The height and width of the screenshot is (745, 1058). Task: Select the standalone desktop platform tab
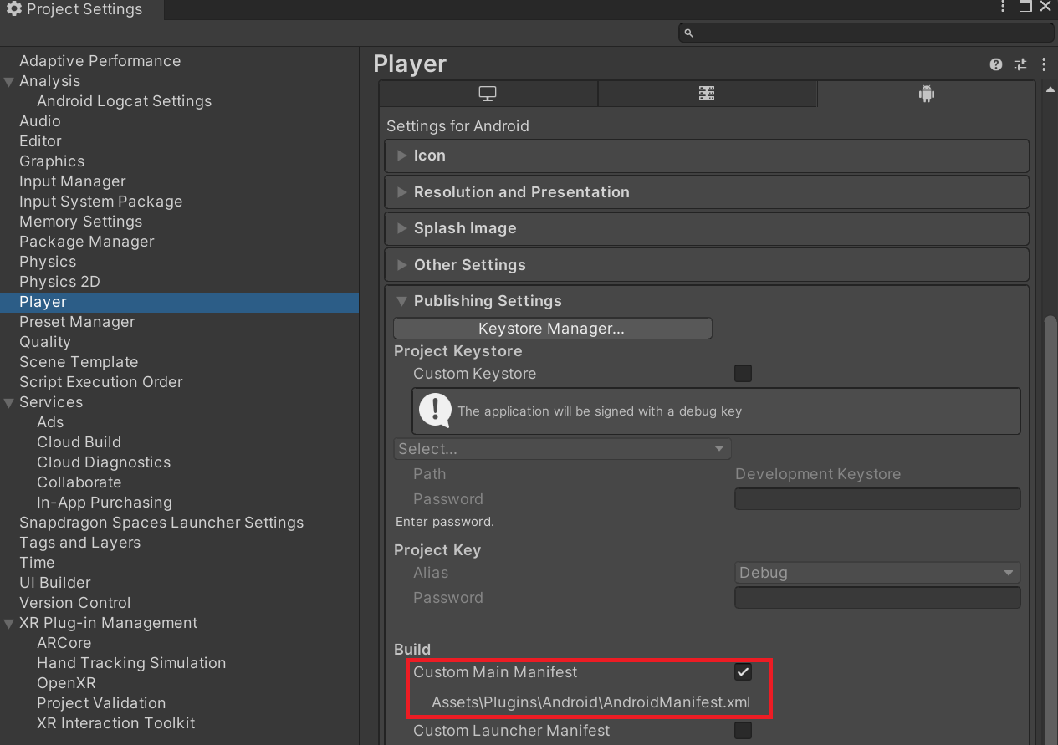488,94
